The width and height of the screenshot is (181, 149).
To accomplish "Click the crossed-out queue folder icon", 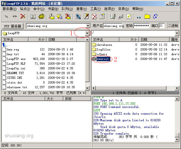I will pos(68,17).
